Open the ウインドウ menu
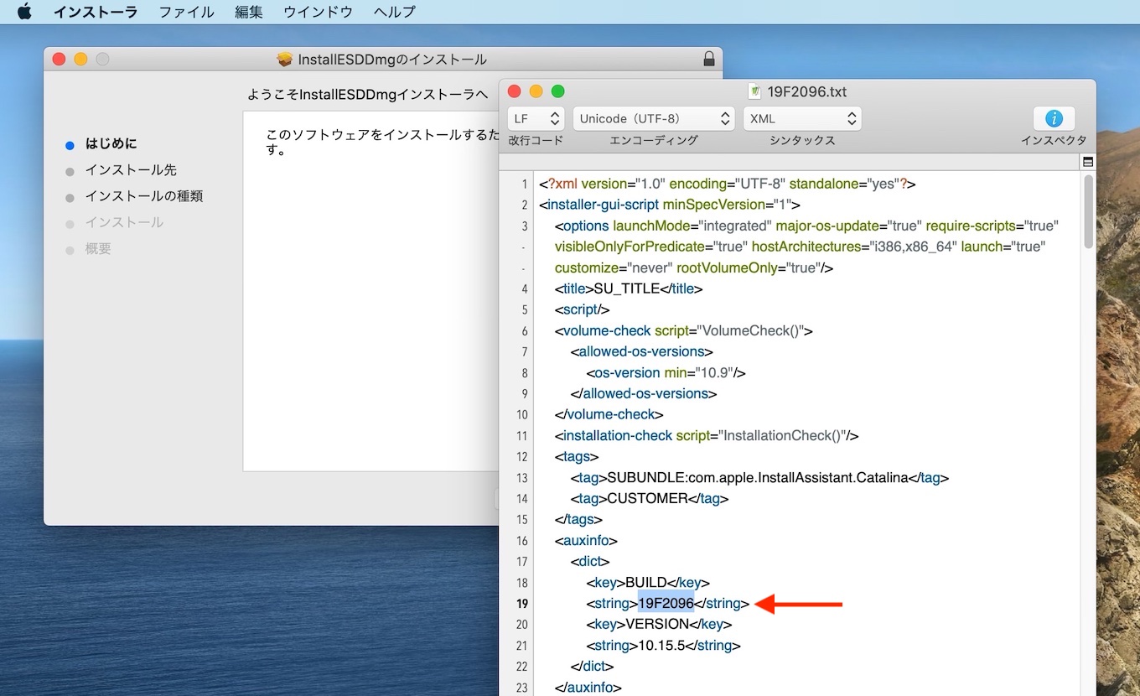Image resolution: width=1140 pixels, height=696 pixels. coord(319,13)
